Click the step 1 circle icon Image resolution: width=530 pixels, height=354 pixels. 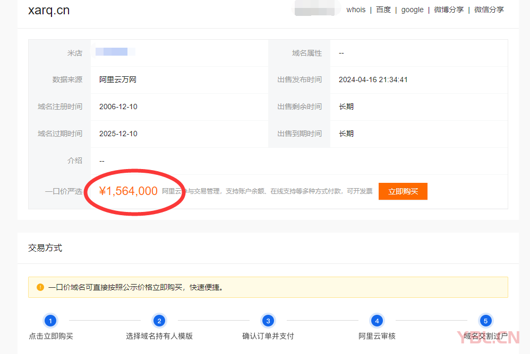pyautogui.click(x=50, y=321)
